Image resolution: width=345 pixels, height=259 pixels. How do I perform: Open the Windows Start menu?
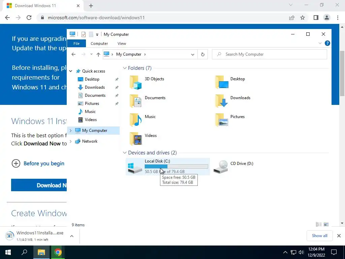point(8,252)
